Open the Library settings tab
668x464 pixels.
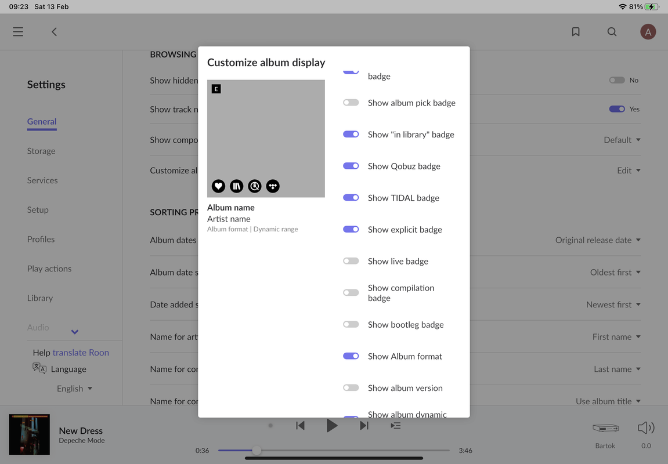click(x=40, y=298)
